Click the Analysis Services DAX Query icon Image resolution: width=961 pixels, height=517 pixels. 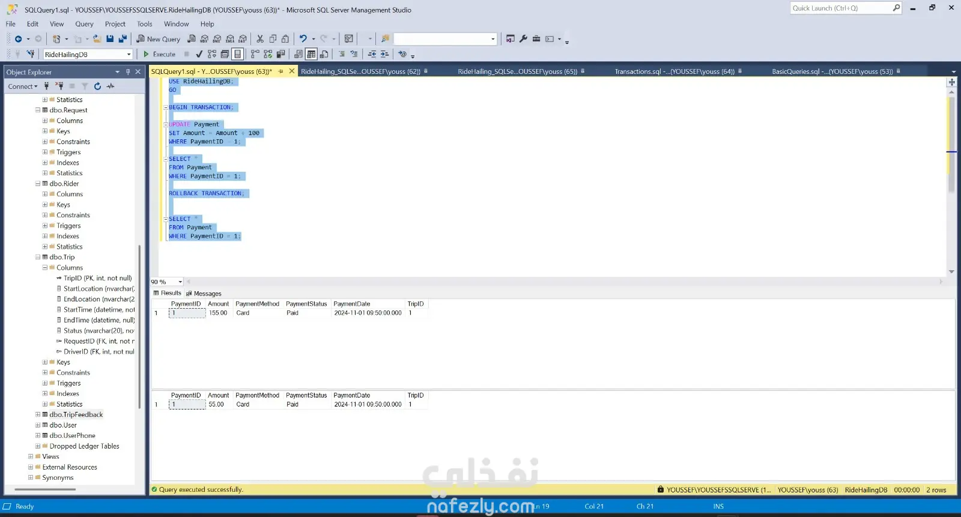[x=243, y=39]
